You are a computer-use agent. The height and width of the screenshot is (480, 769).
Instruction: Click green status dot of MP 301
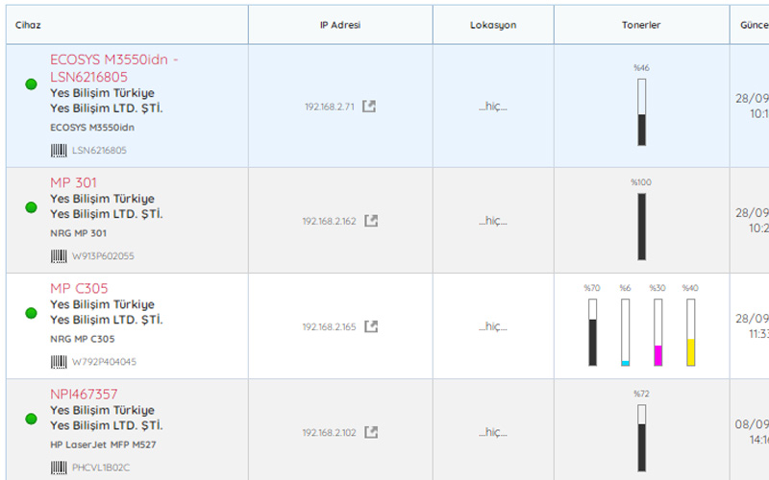tap(31, 207)
